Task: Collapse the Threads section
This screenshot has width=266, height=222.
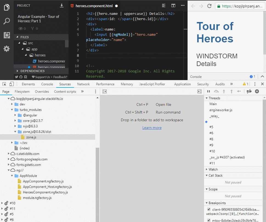Action: pos(206,98)
